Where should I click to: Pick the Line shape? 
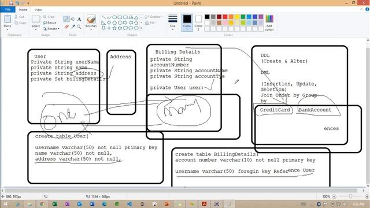103,17
